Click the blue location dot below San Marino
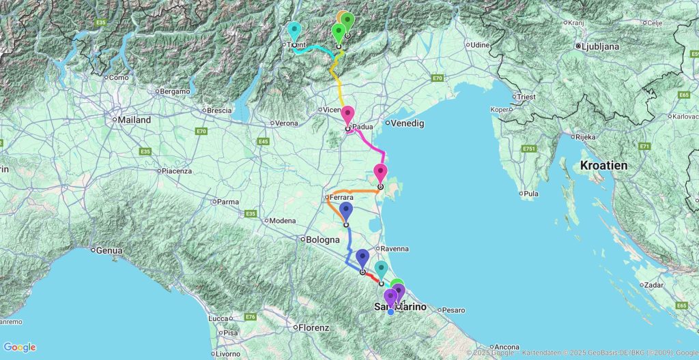Viewport: 699px width, 360px height. 390,312
